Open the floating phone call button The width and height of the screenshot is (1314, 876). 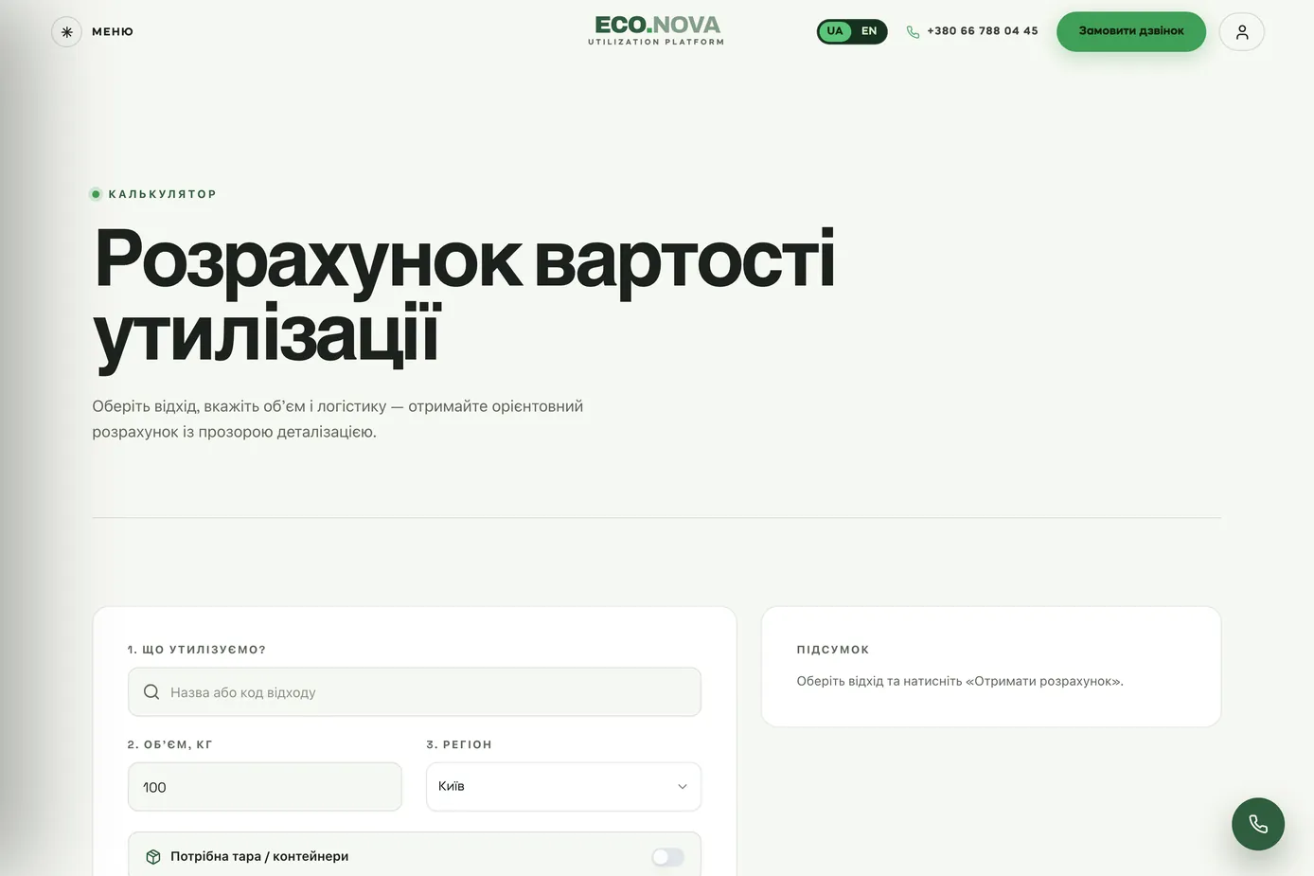point(1258,824)
